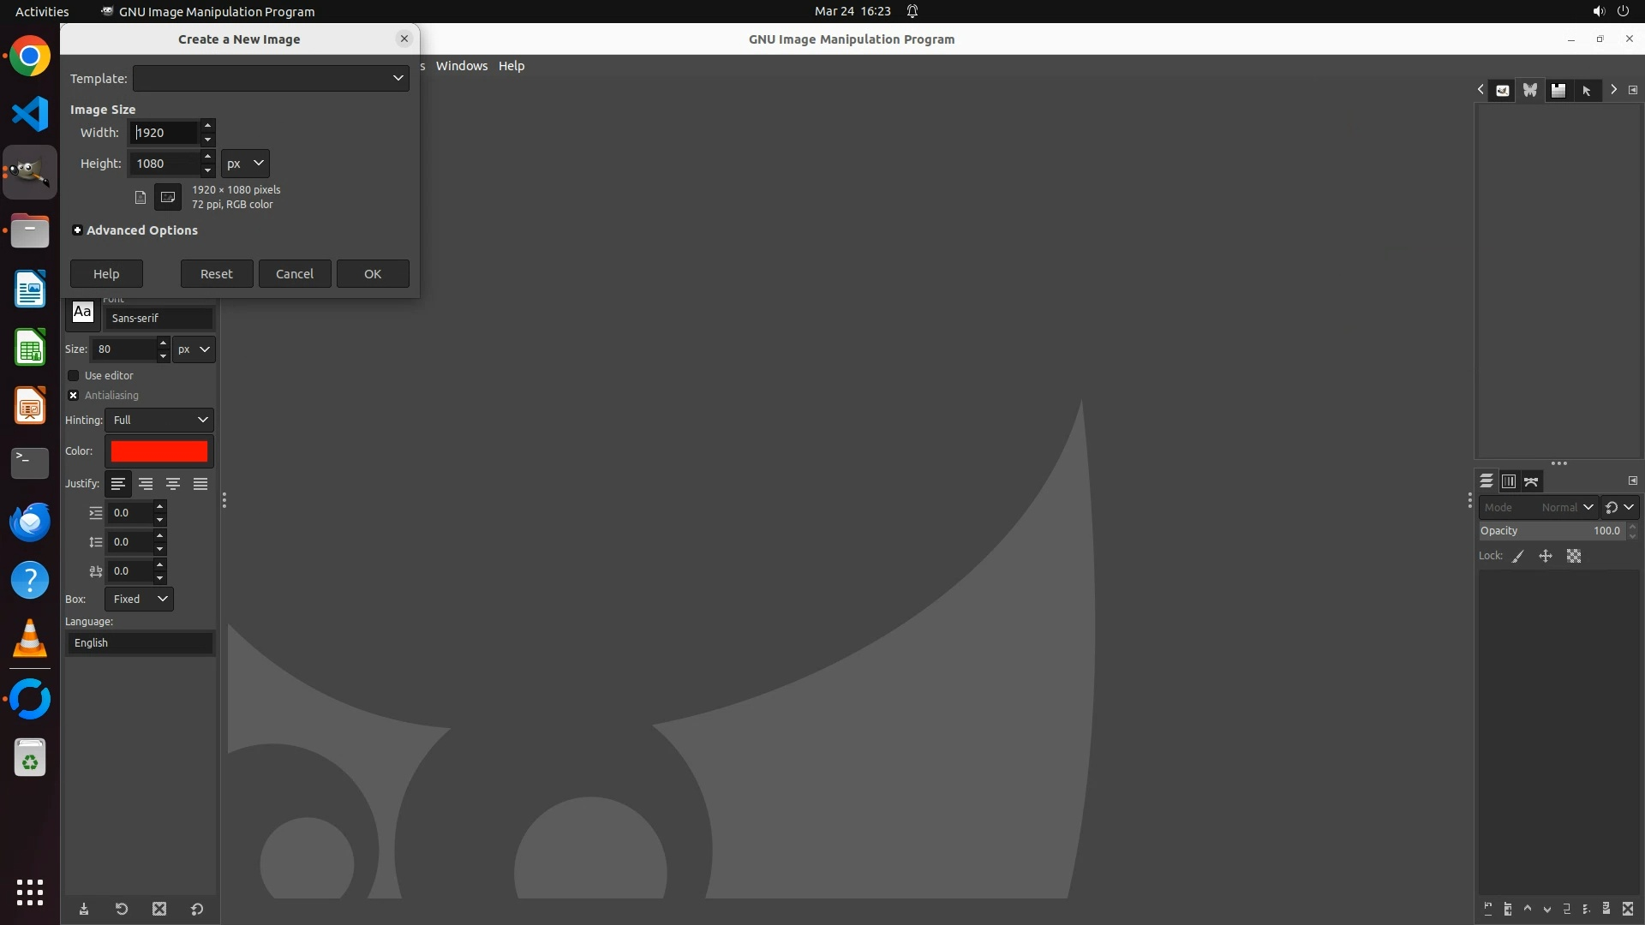Open the Gradients dock tab

(1558, 90)
